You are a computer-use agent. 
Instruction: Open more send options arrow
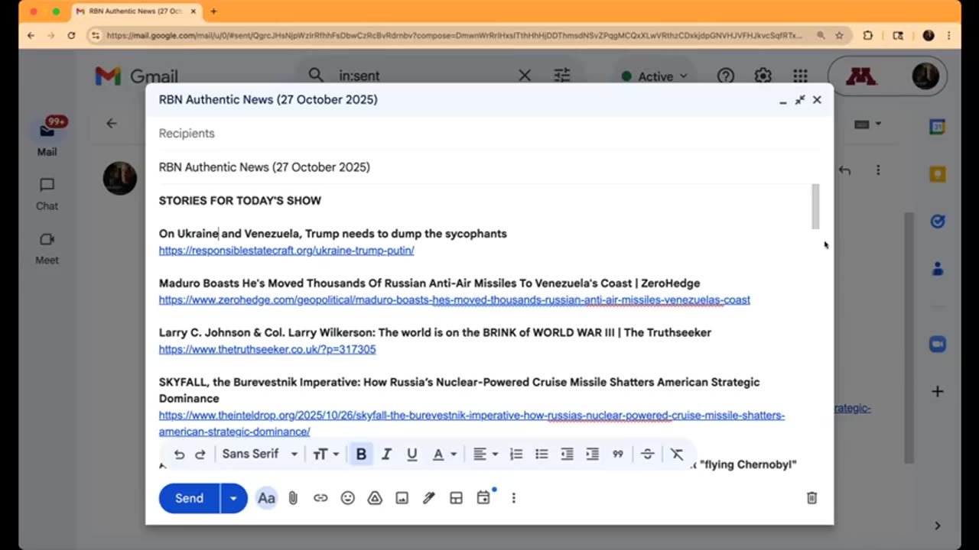(233, 498)
